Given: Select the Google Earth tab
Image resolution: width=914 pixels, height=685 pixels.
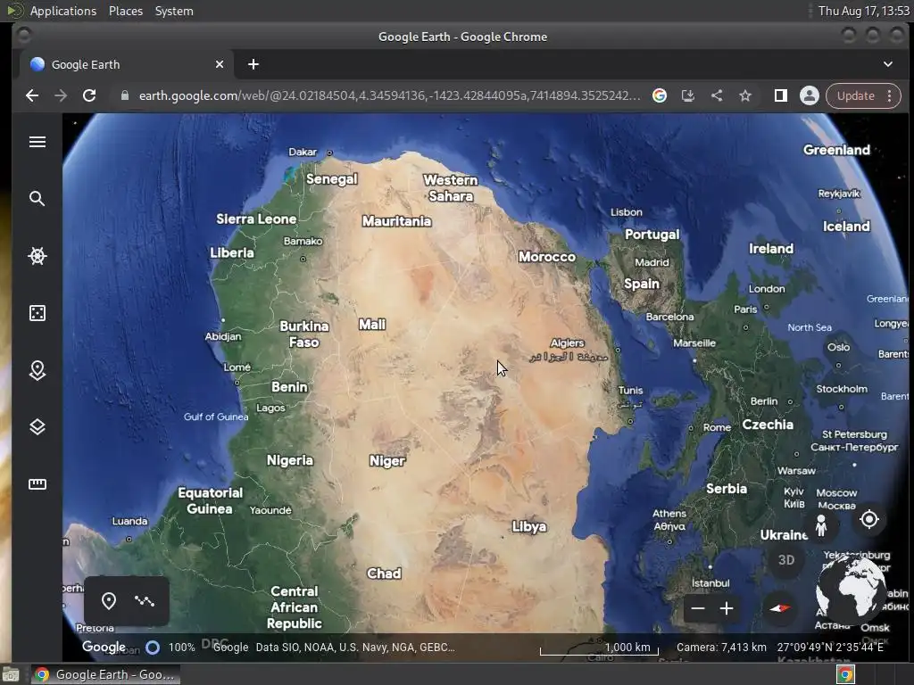Looking at the screenshot, I should pyautogui.click(x=127, y=64).
